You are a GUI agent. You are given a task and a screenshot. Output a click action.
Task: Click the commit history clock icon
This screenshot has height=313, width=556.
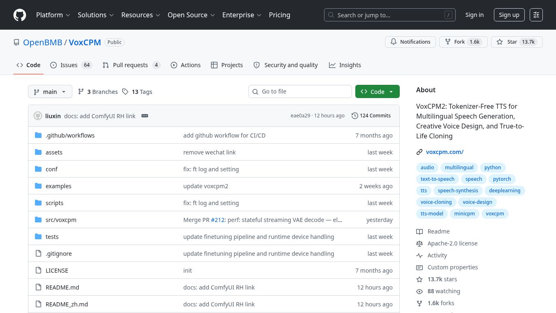[355, 116]
